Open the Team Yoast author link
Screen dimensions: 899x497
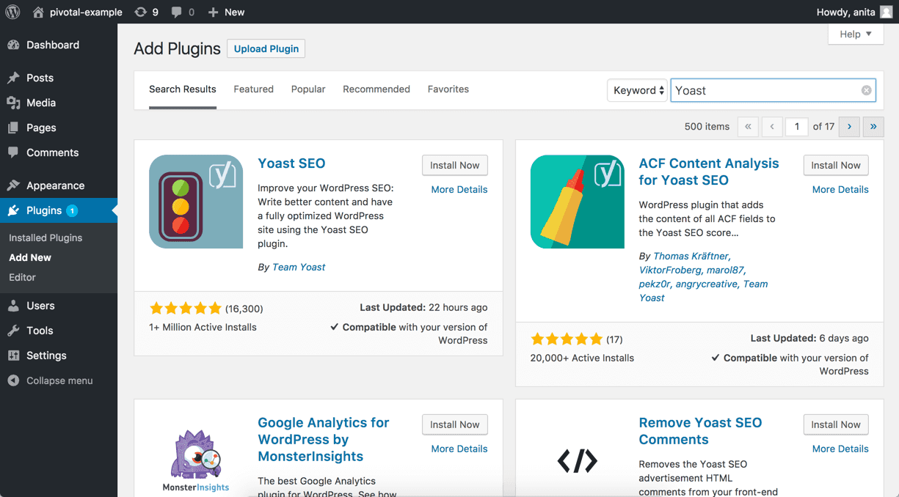tap(299, 267)
